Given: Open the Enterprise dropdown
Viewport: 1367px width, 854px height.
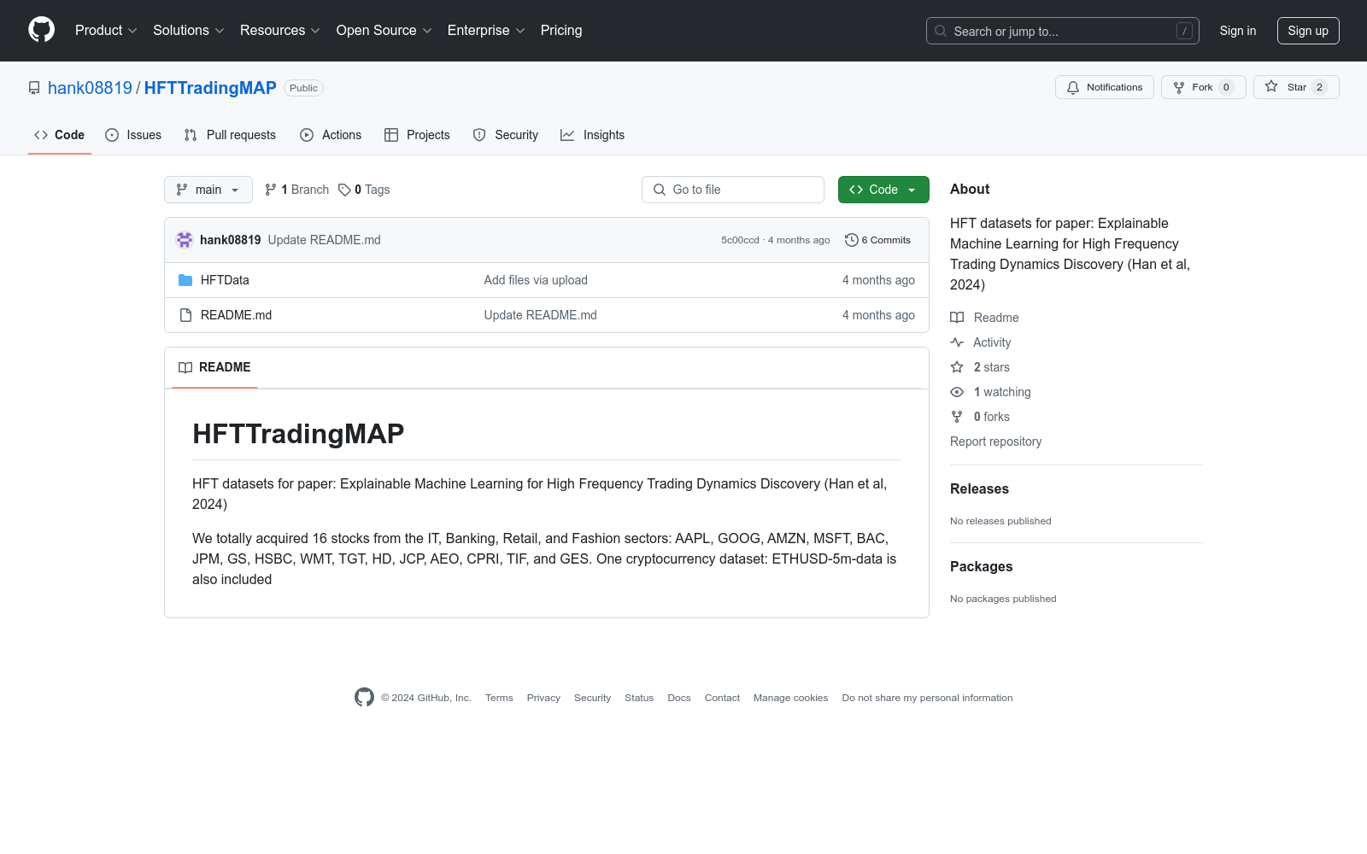Looking at the screenshot, I should (485, 31).
